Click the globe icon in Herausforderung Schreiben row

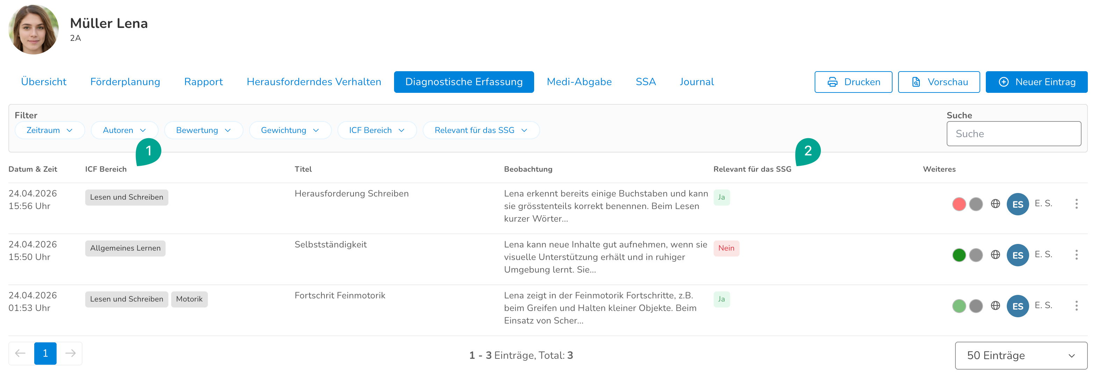[x=995, y=204]
